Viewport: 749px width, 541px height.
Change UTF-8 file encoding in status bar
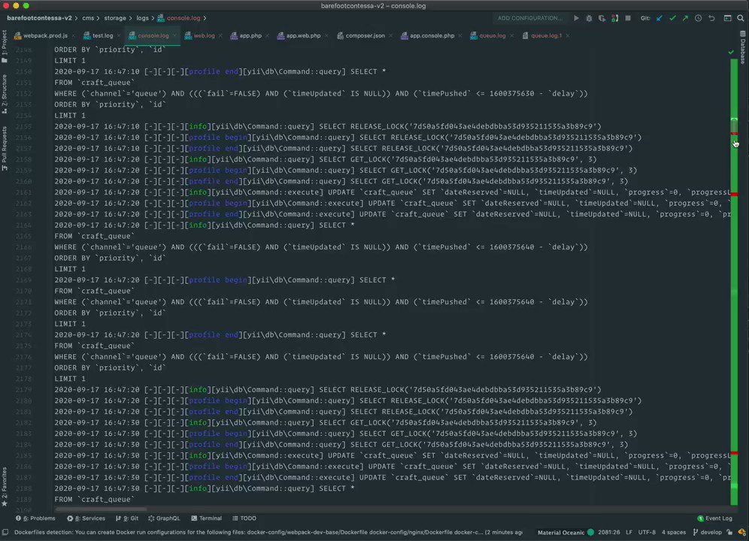[647, 532]
